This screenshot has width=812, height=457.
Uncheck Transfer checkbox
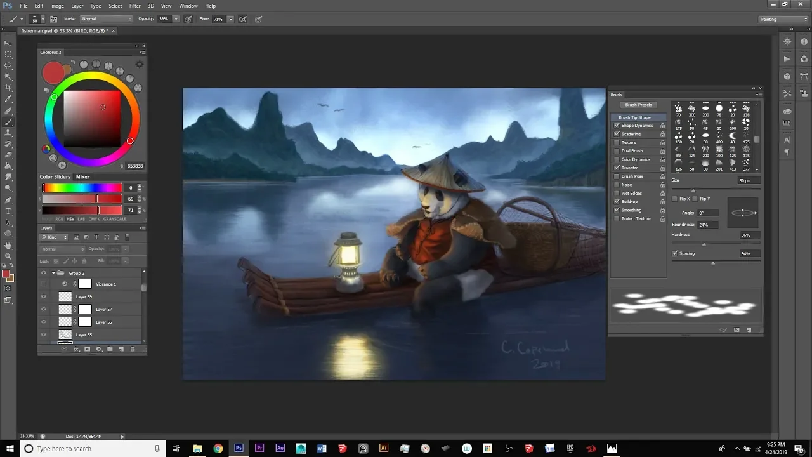pyautogui.click(x=617, y=168)
